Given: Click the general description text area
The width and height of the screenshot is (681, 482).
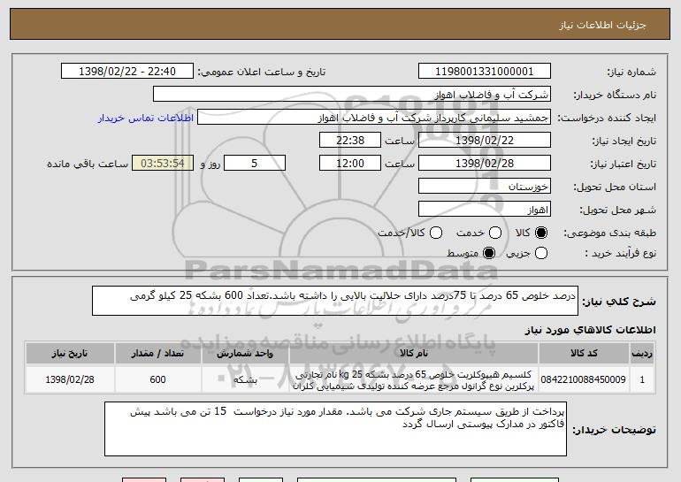Looking at the screenshot, I should click(x=335, y=301).
